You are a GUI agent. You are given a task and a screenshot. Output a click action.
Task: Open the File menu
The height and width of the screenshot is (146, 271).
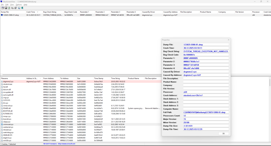(x=2, y=5)
